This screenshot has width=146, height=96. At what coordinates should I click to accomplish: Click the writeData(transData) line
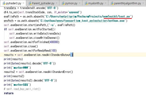(35, 34)
